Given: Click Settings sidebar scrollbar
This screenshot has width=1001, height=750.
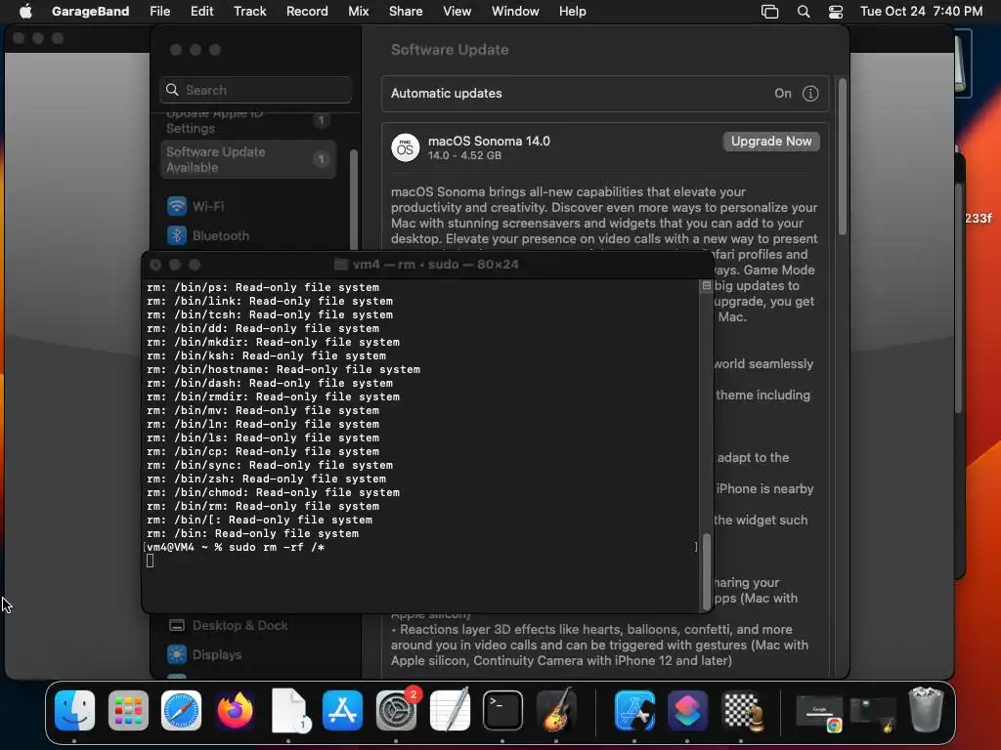Looking at the screenshot, I should click(353, 199).
